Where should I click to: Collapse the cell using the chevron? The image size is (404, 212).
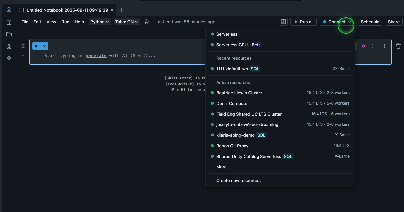(23, 55)
